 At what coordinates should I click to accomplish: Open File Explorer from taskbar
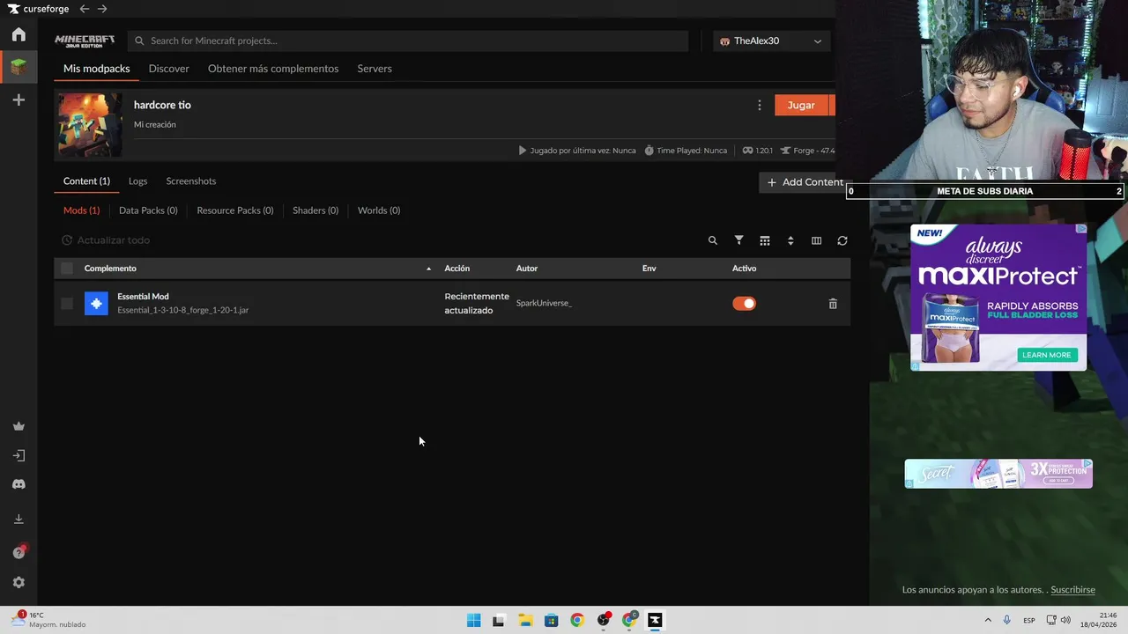[525, 620]
